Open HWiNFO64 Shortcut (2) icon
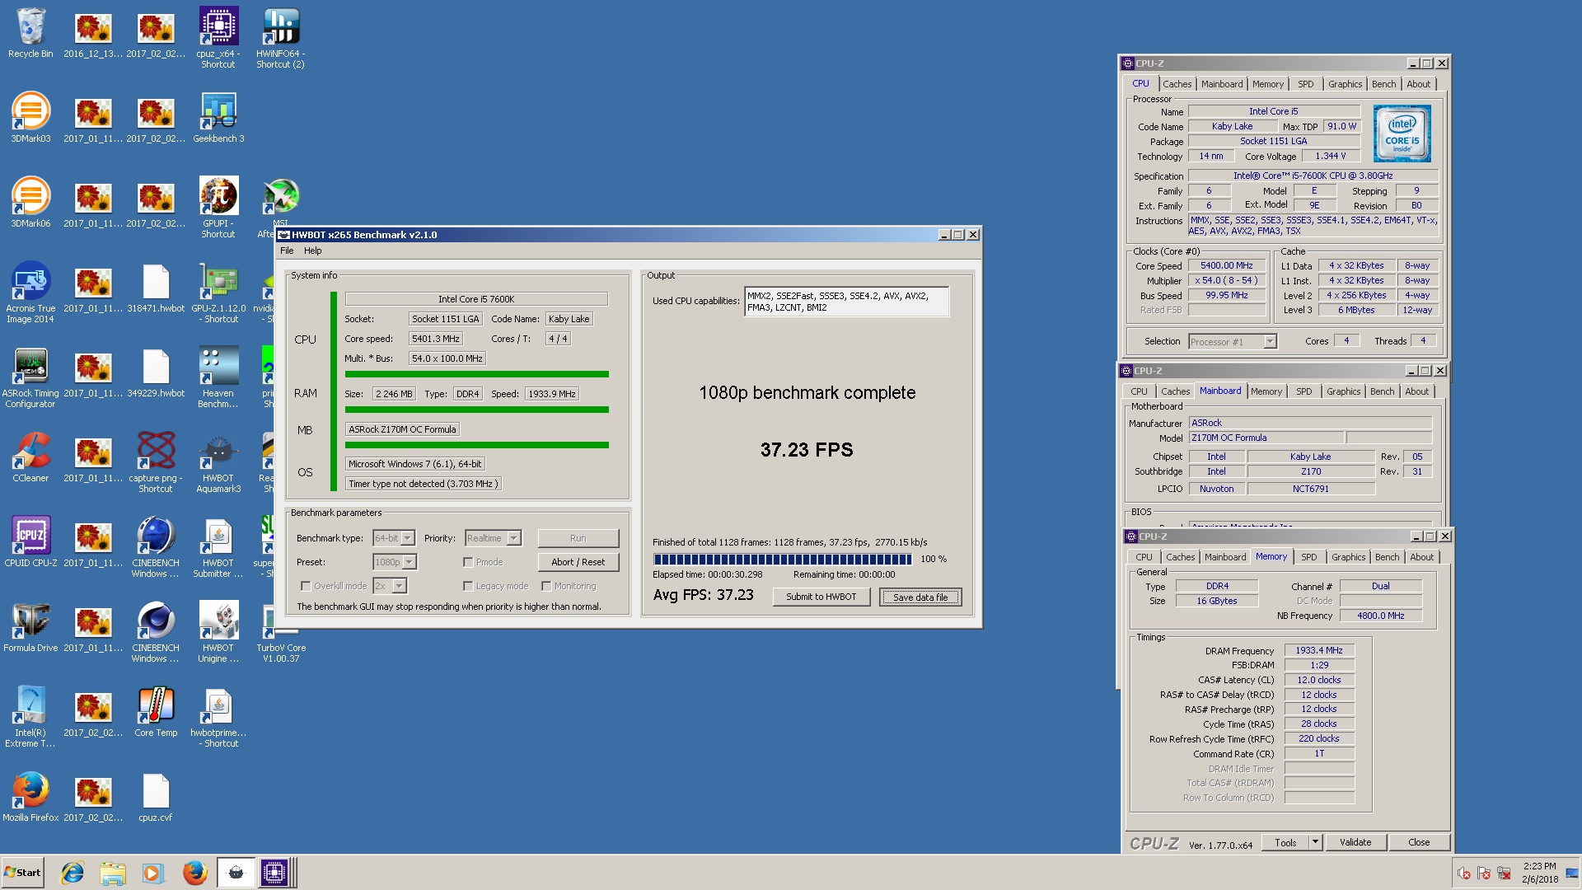This screenshot has width=1582, height=890. click(x=281, y=37)
